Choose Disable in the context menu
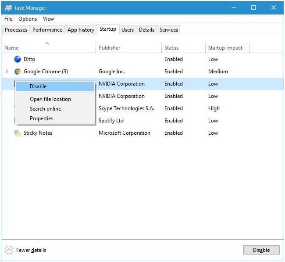Image resolution: width=285 pixels, height=262 pixels. point(55,86)
